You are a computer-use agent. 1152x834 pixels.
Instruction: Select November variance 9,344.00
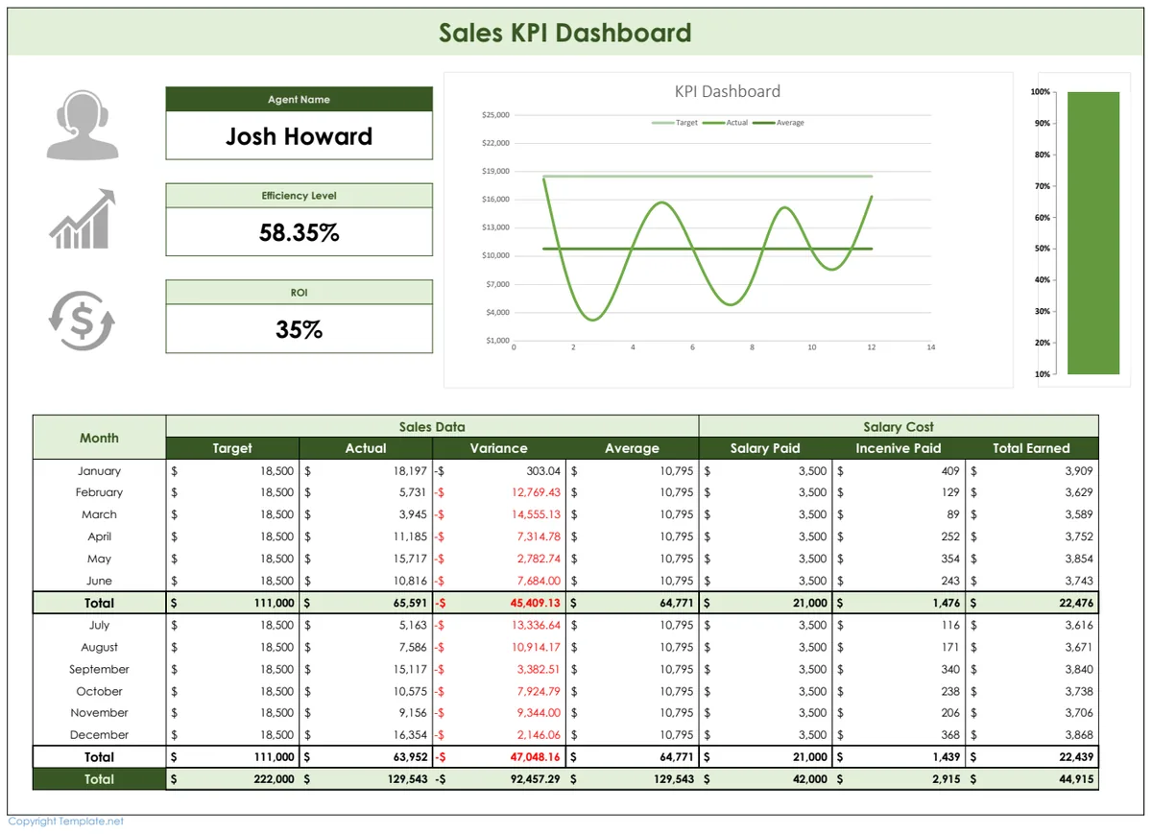(539, 713)
